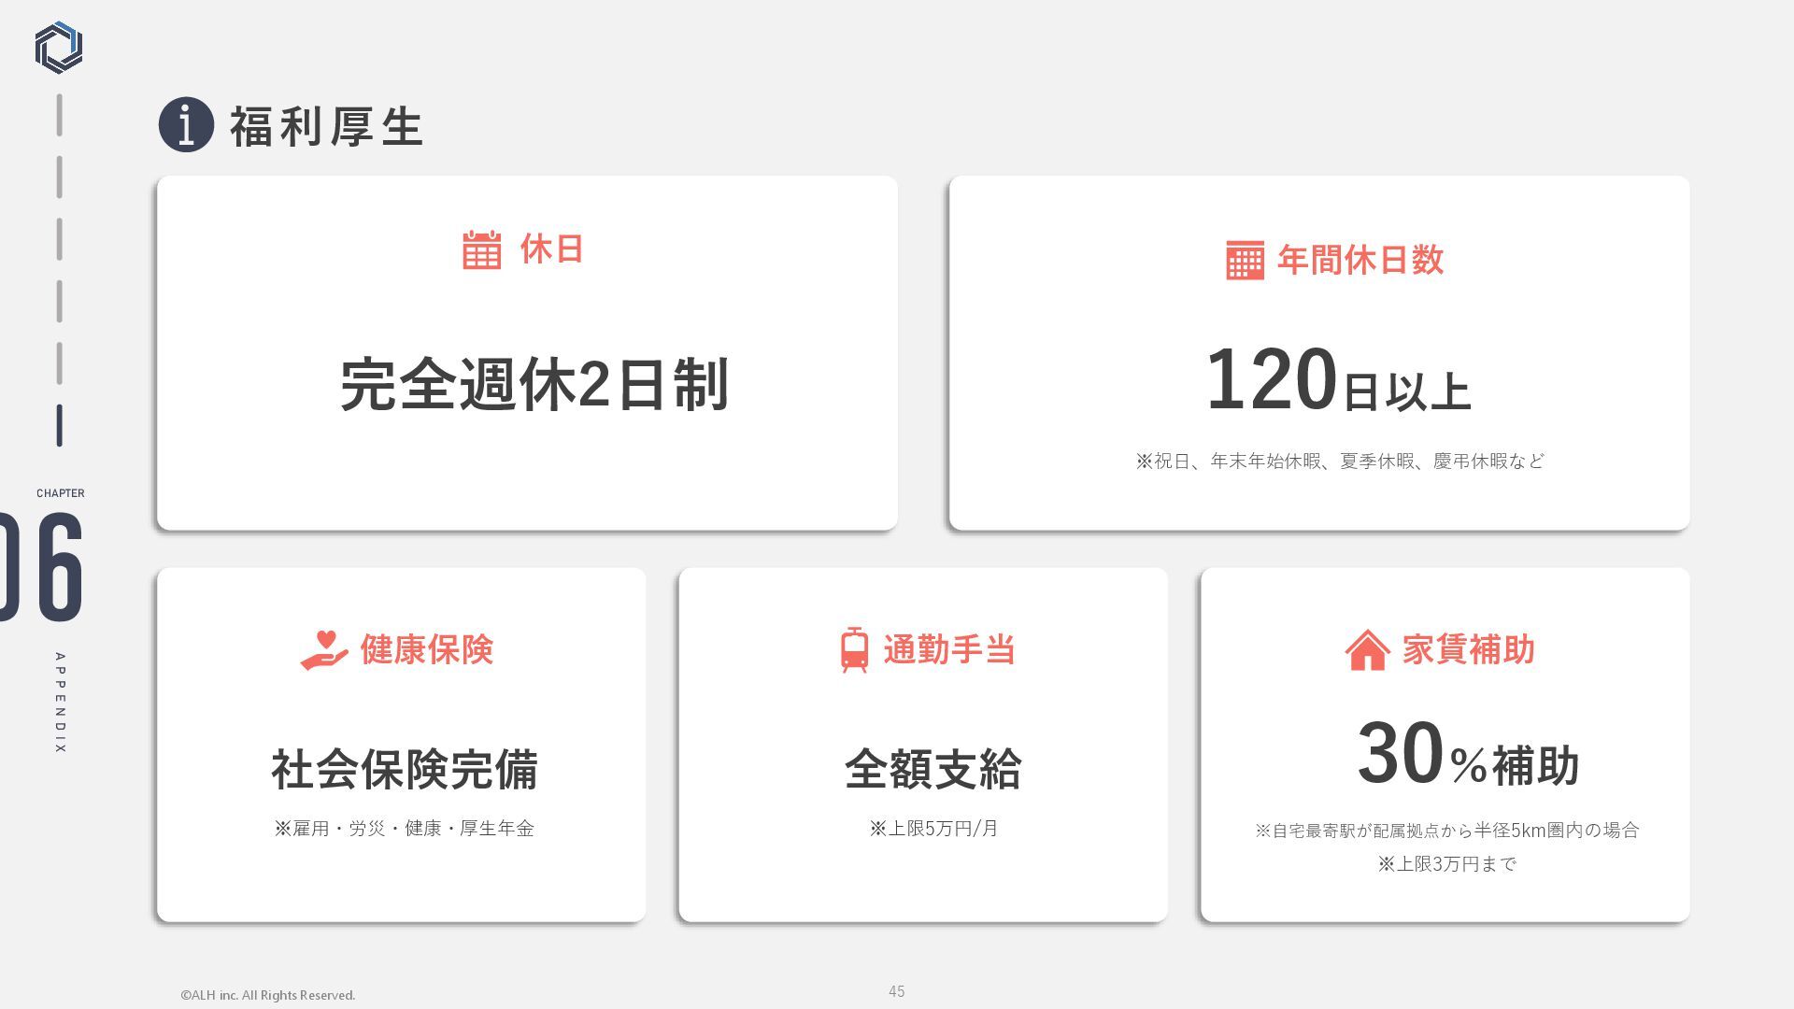Click the 30%補助 figure
Screen dimensions: 1794x1009
point(1468,754)
